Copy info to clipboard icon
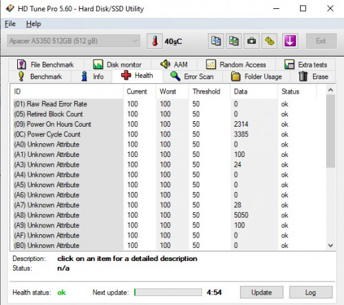This screenshot has height=305, width=344. [x=216, y=41]
